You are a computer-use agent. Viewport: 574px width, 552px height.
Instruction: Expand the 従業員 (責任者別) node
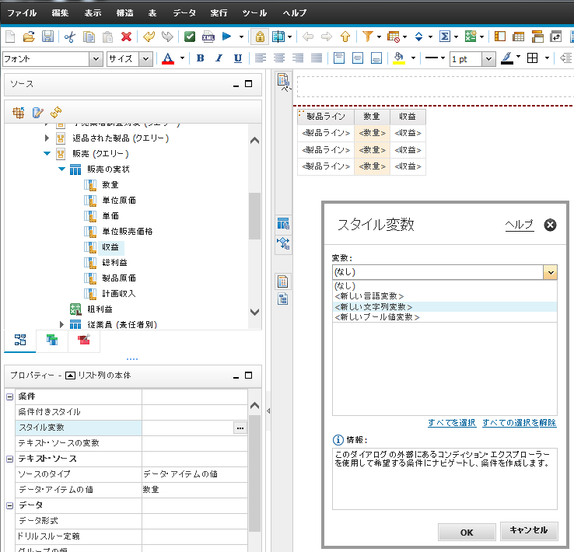pos(61,324)
